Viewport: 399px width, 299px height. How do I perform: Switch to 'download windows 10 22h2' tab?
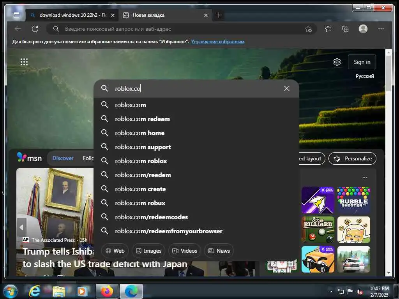(73, 15)
